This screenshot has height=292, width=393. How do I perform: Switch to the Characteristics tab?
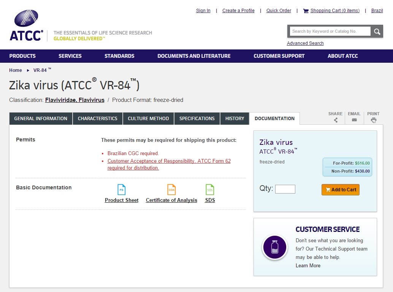(98, 119)
